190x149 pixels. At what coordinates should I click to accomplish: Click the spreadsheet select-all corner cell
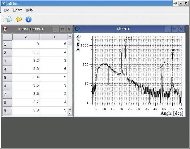7,37
